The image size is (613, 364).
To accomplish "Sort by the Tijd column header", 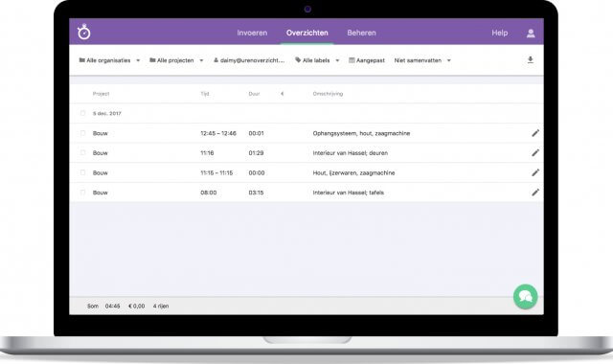I will click(205, 94).
